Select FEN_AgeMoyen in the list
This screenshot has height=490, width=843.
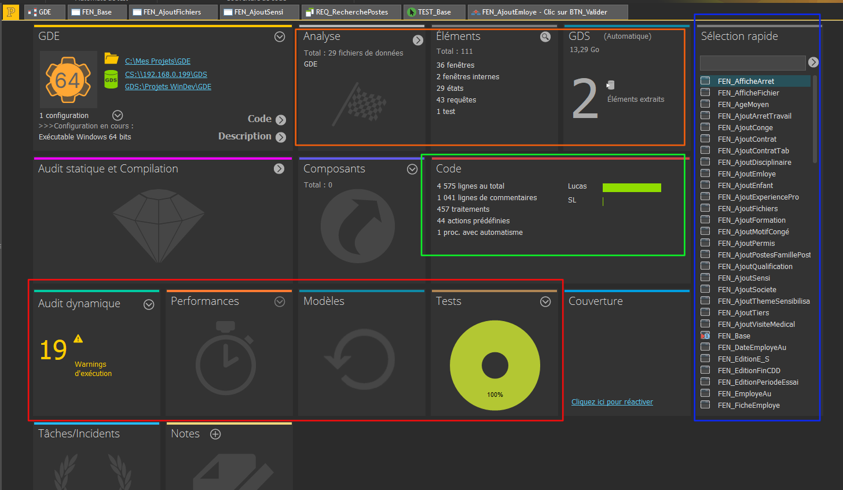(755, 104)
